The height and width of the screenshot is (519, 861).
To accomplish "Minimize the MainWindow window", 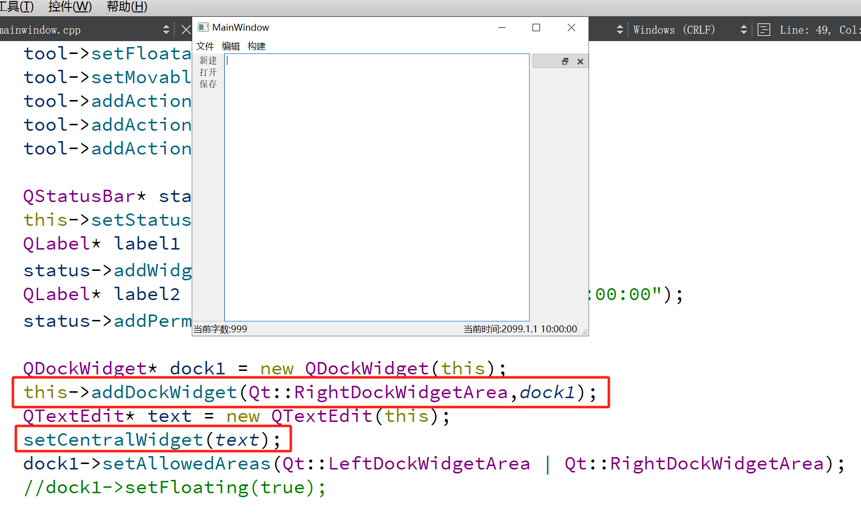I will pyautogui.click(x=502, y=27).
